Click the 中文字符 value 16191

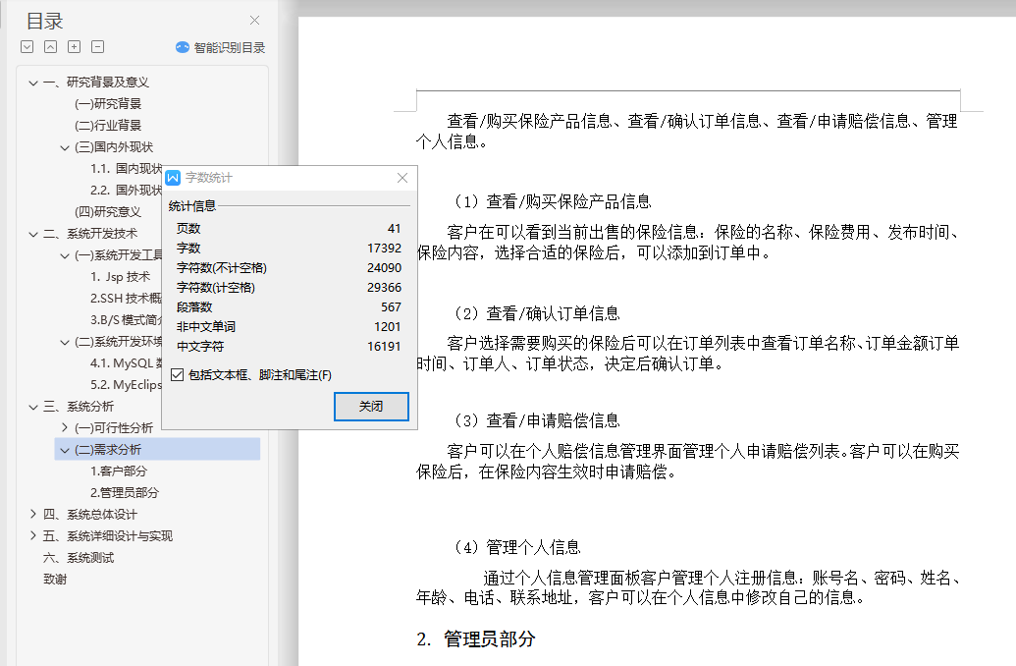pyautogui.click(x=384, y=347)
